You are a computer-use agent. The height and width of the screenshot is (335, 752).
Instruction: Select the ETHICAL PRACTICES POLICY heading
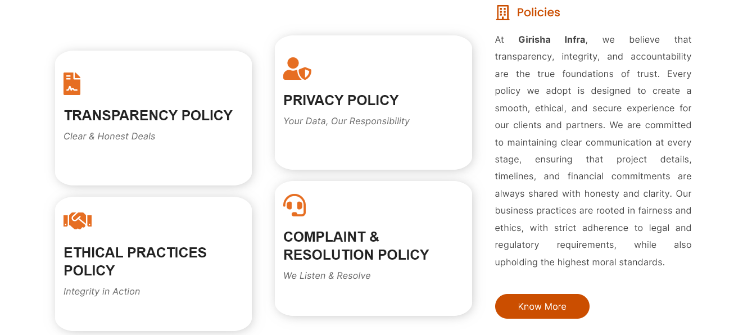(x=135, y=261)
